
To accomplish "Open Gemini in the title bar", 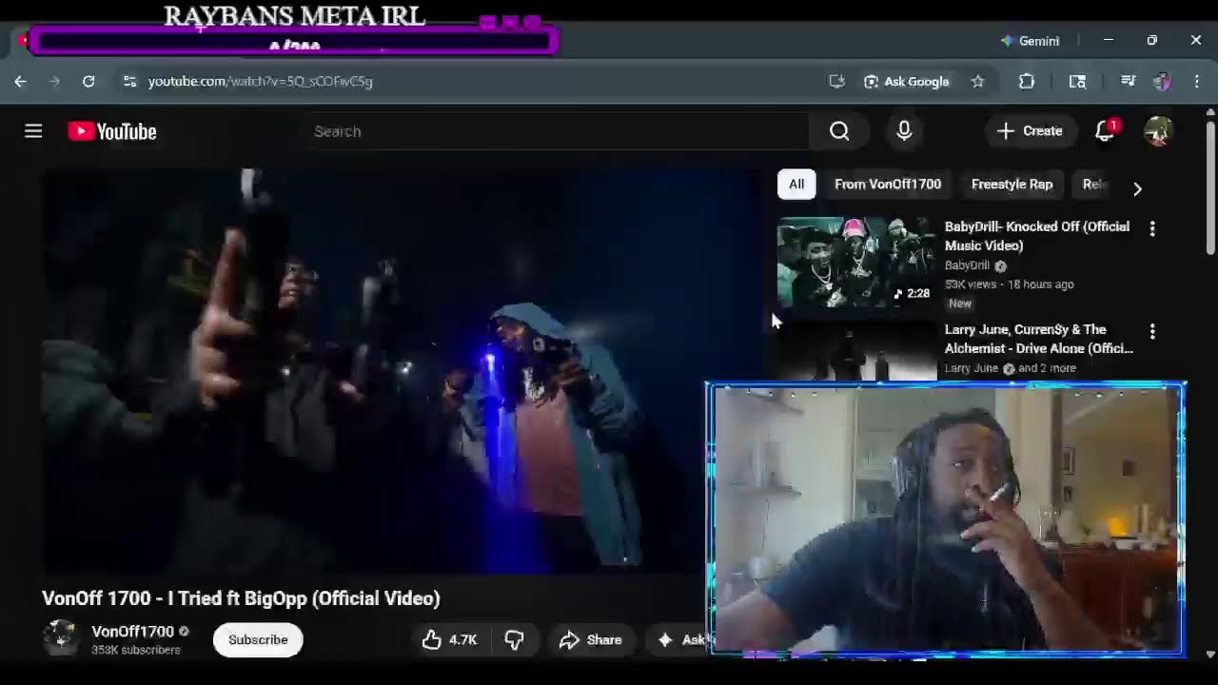I will 1030,41.
